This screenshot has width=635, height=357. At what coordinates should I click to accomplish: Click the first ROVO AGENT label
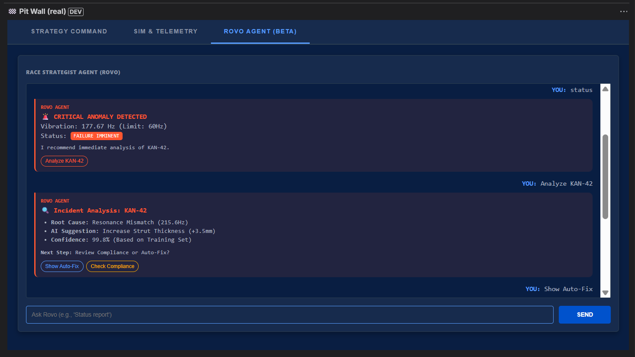coord(55,107)
